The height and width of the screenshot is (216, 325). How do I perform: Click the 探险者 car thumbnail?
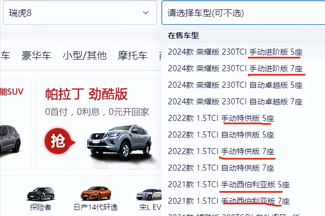[x=41, y=194]
